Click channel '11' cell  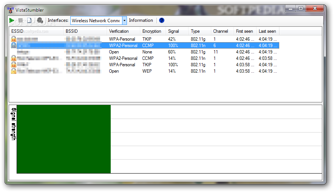click(216, 52)
